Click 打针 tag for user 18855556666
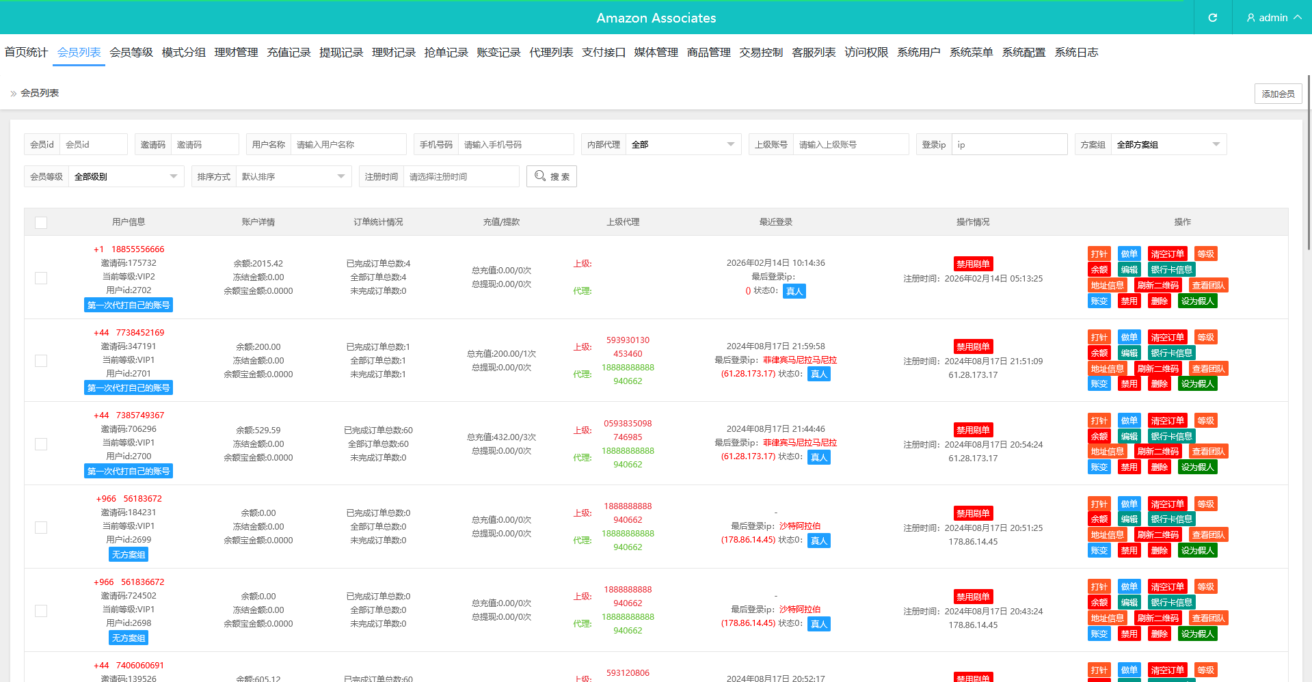 (1099, 254)
